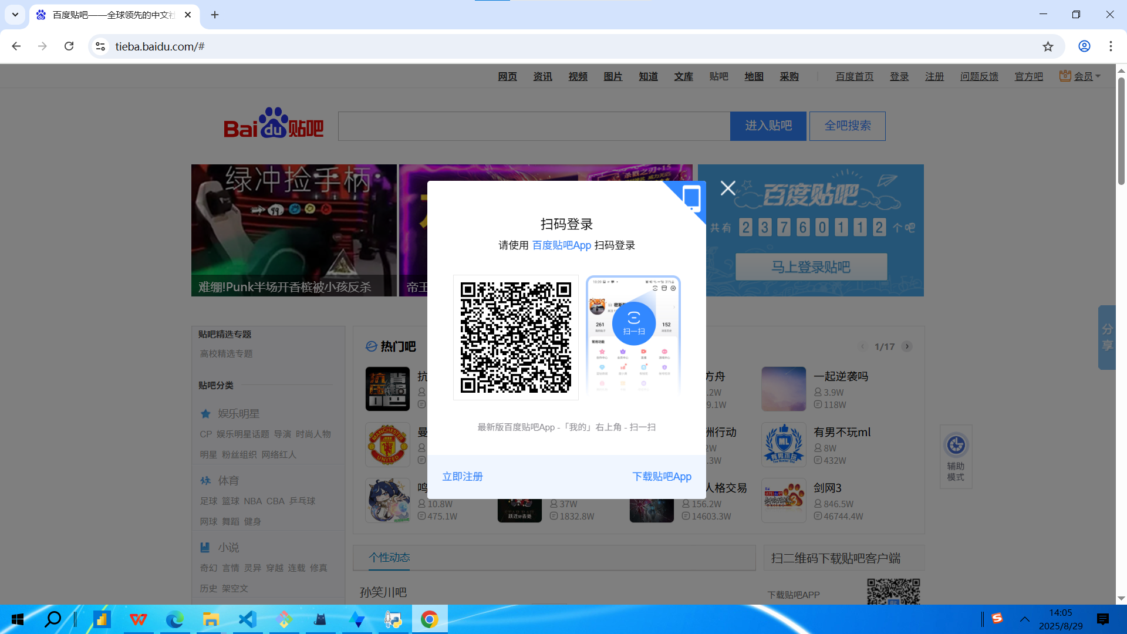This screenshot has height=634, width=1127.
Task: Close the QR login dialog with X
Action: pos(728,188)
